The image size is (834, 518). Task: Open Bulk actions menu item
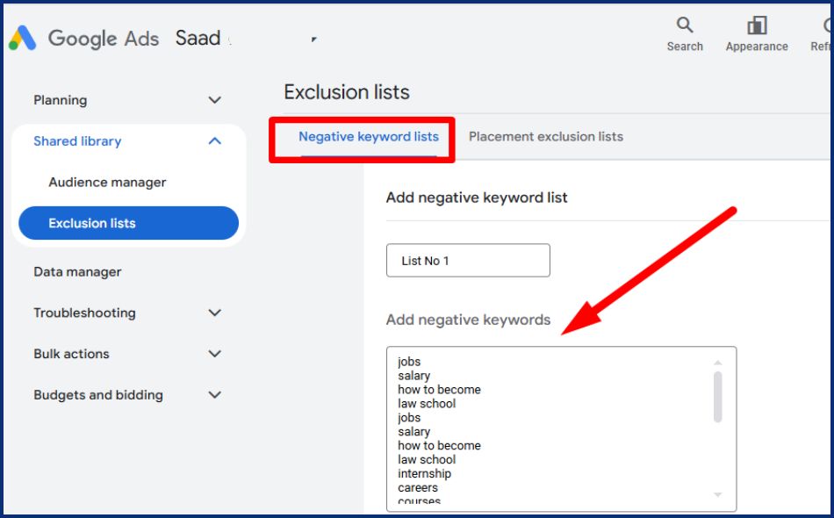click(x=71, y=354)
